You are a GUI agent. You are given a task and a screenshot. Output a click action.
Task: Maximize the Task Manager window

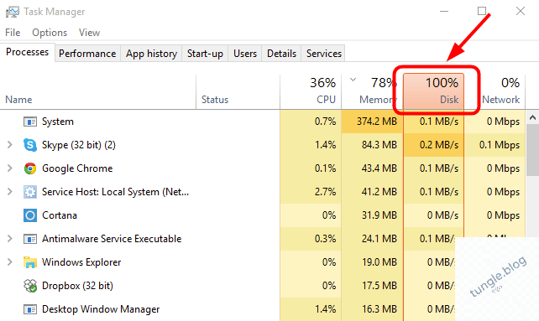point(482,12)
